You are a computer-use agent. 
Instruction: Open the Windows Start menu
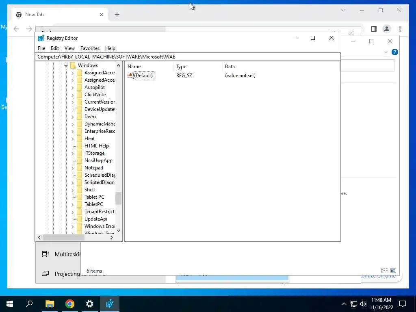(10, 304)
